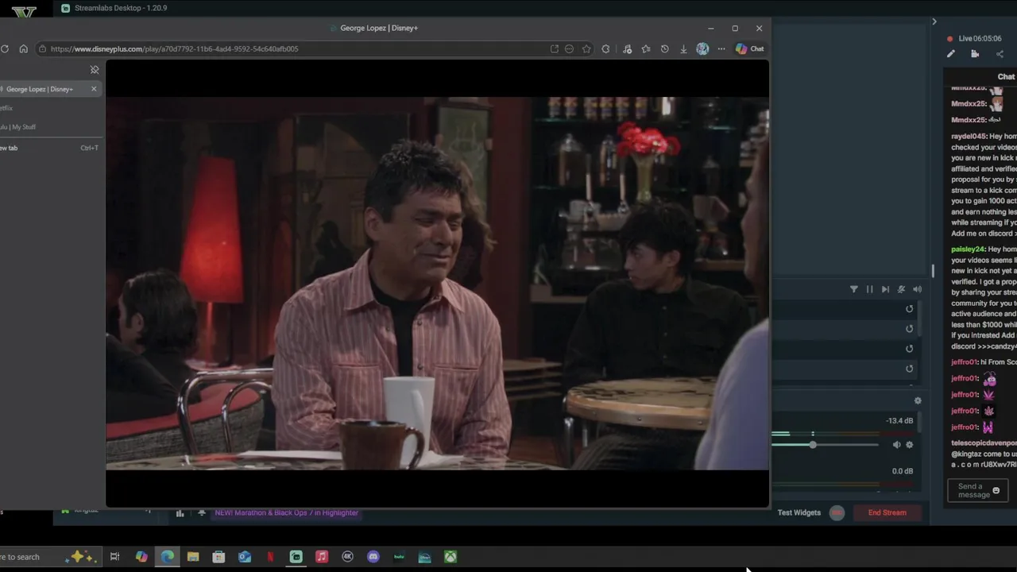Click the second row's reload icon
This screenshot has height=572, width=1017.
click(910, 329)
